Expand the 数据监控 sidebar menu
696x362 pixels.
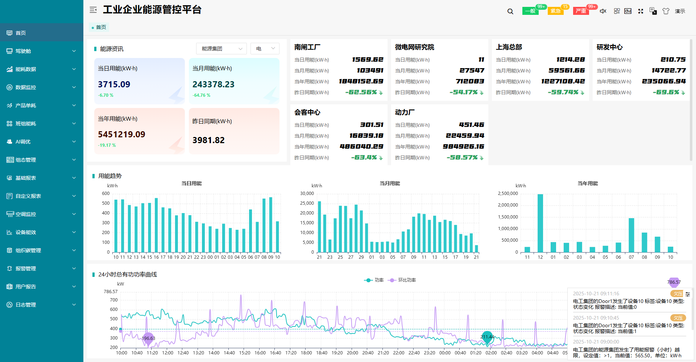(42, 87)
